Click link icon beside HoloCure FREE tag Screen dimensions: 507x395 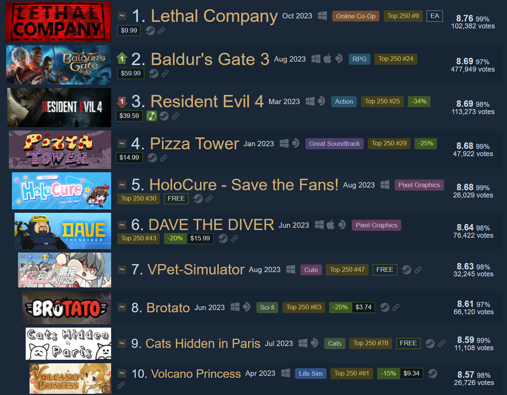[x=209, y=199]
